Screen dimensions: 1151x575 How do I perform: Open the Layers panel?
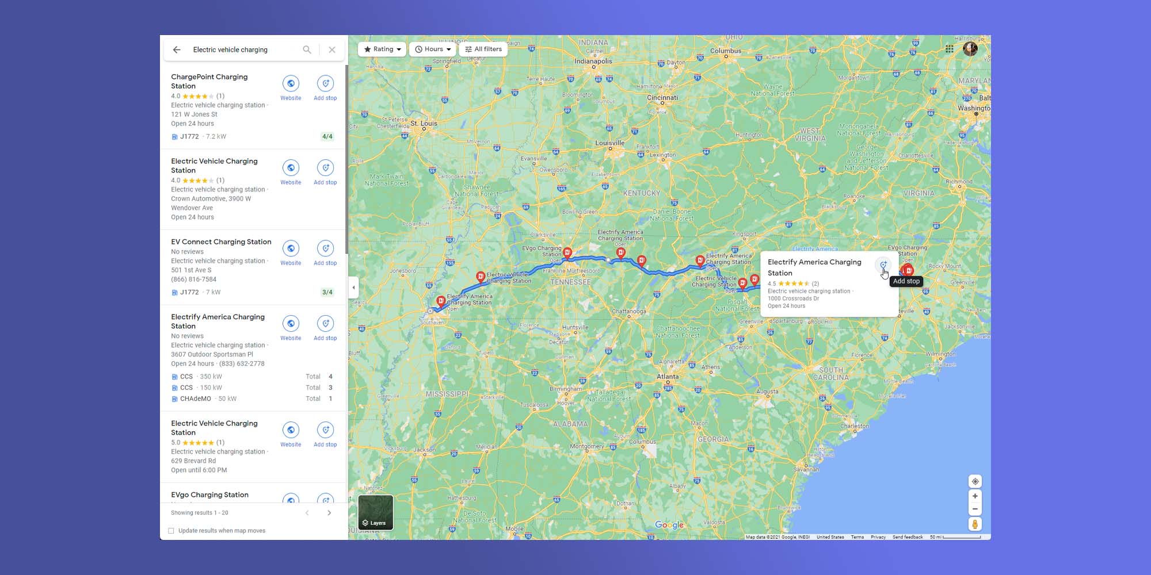375,512
